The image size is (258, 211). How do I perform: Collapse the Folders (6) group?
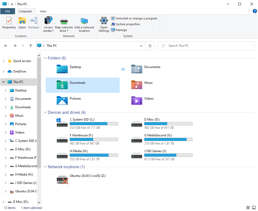click(45, 58)
